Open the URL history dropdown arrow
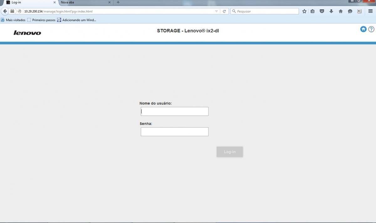This screenshot has width=376, height=223. (x=216, y=11)
